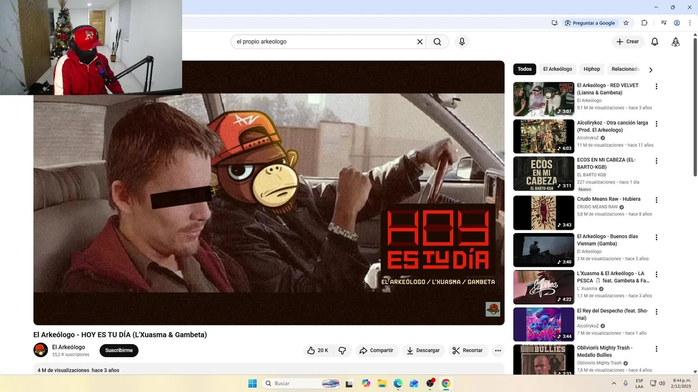Open Chrome media controls icon
The image size is (698, 392).
pyautogui.click(x=664, y=23)
